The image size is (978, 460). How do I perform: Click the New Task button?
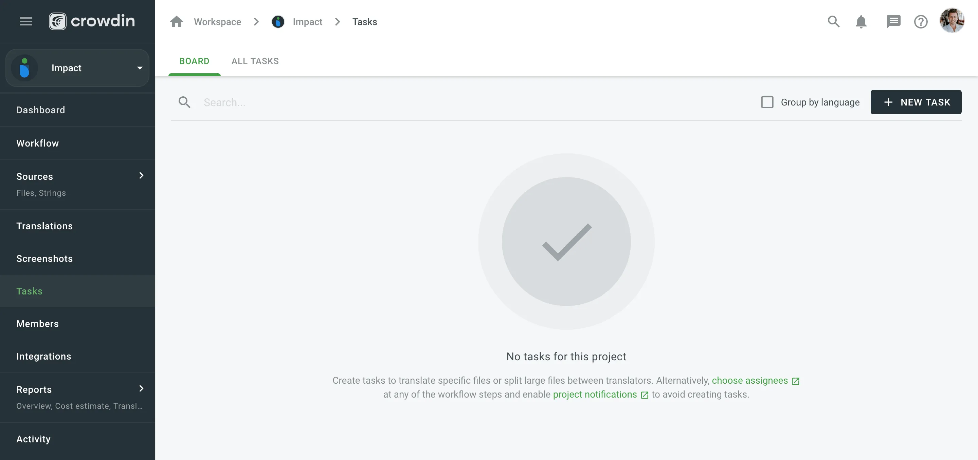pos(916,102)
